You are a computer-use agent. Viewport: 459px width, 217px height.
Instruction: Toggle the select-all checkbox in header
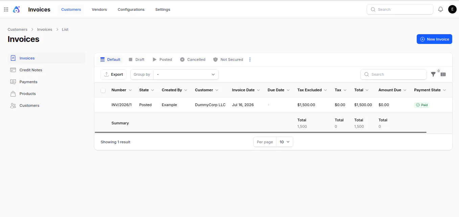pyautogui.click(x=103, y=90)
